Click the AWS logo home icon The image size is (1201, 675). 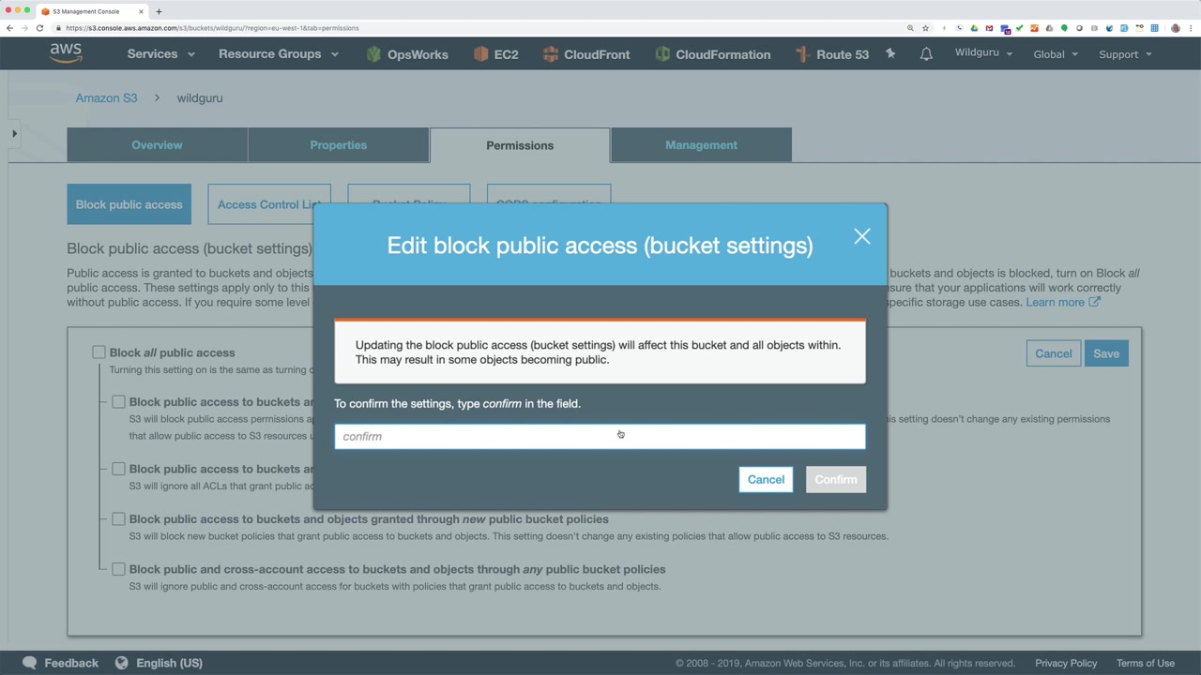tap(66, 53)
